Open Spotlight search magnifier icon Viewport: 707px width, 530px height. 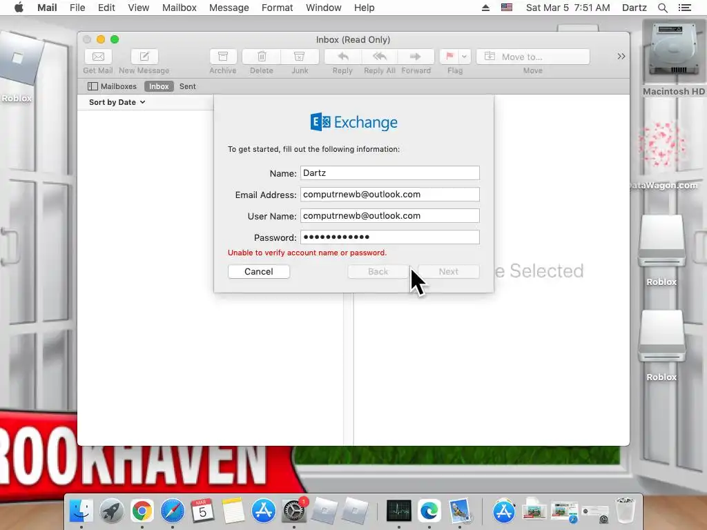click(663, 8)
